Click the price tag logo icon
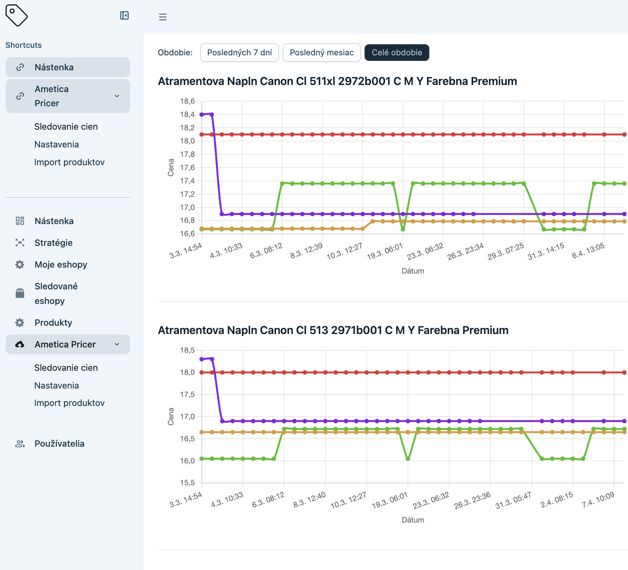The width and height of the screenshot is (628, 570). [x=17, y=15]
